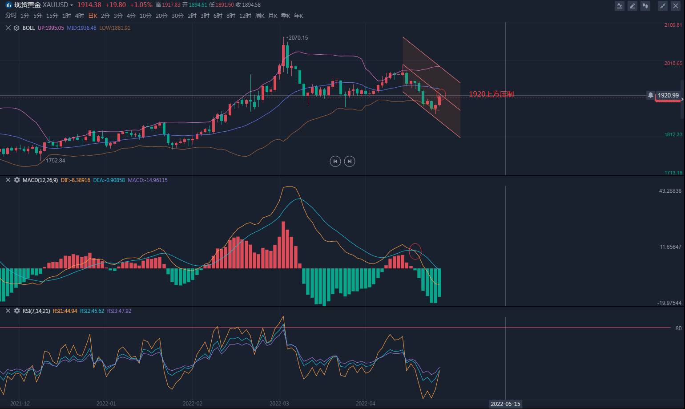
Task: Open the indicators line-chart icon
Action: (x=620, y=6)
